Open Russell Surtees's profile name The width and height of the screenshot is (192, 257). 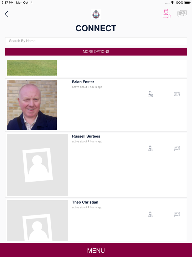pyautogui.click(x=86, y=136)
